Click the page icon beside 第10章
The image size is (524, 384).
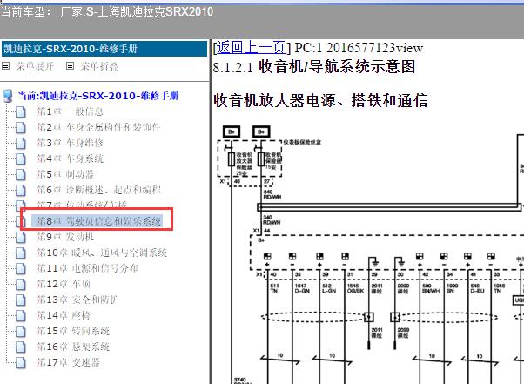pyautogui.click(x=20, y=253)
